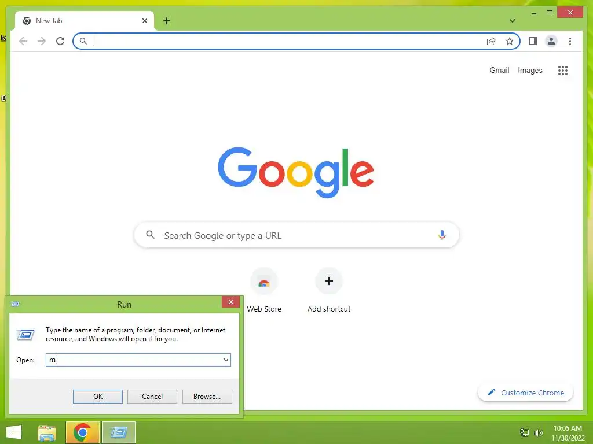Open the Google apps grid
Viewport: 593px width, 444px height.
coord(563,70)
